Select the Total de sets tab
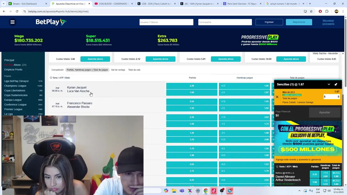The image size is (347, 195). coord(134,70)
